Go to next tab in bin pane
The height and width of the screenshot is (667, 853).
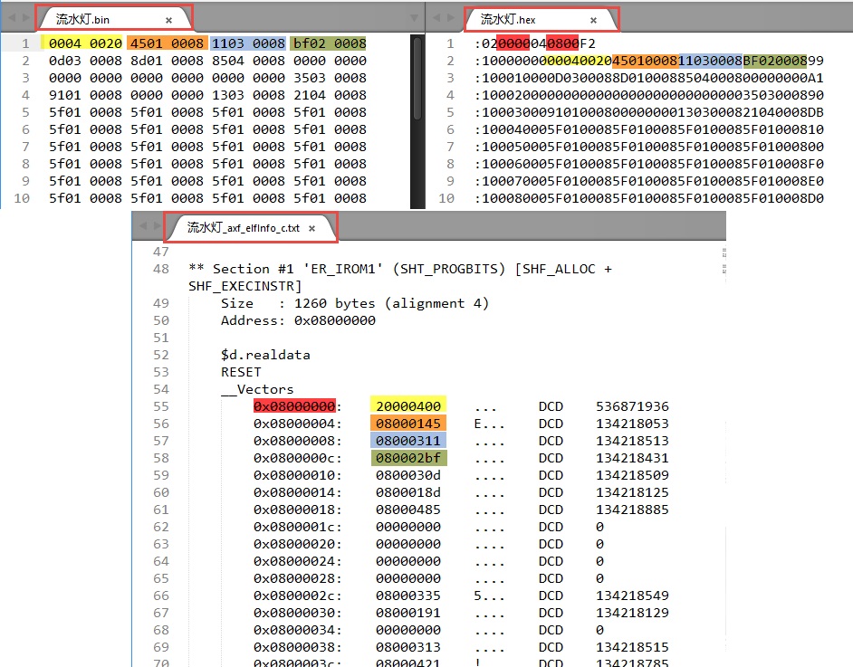[x=25, y=17]
